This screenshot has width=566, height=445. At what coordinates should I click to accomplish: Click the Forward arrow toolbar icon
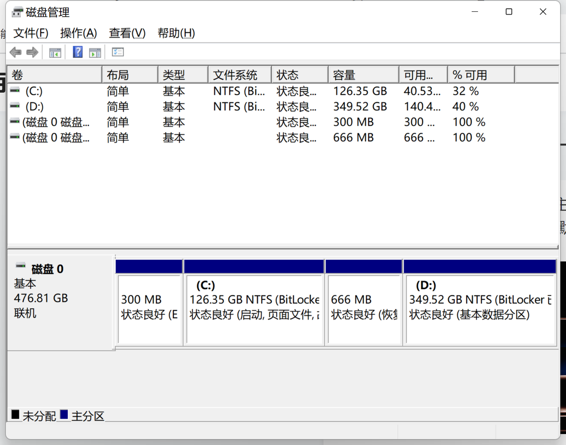tap(32, 52)
